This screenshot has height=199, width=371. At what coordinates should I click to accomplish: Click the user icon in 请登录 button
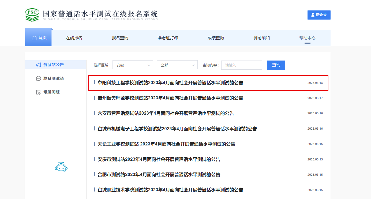(x=313, y=15)
